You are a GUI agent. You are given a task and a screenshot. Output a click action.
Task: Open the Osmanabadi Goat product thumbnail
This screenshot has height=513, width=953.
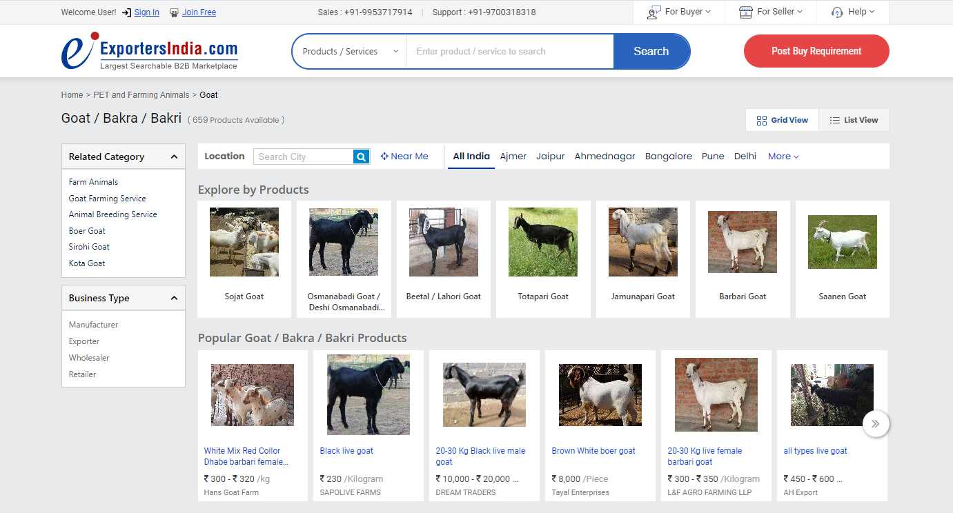(x=344, y=242)
